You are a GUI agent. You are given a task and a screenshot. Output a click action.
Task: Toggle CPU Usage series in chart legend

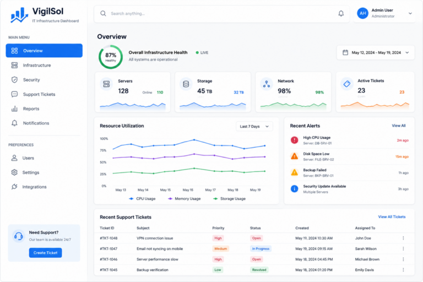click(x=142, y=199)
